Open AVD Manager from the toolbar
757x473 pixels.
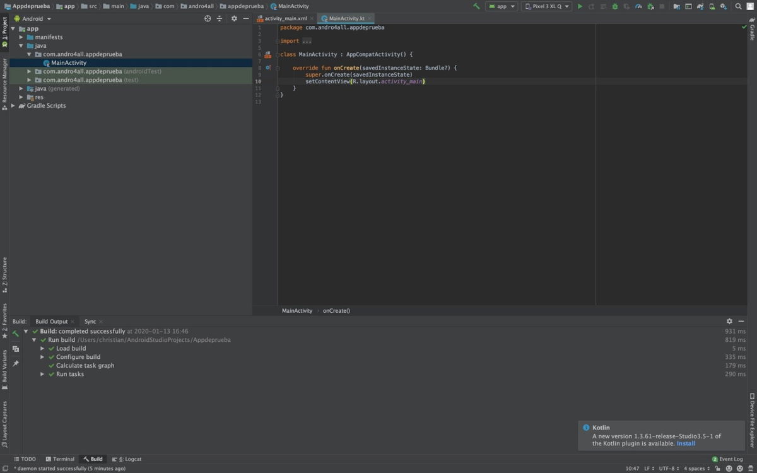coord(712,6)
